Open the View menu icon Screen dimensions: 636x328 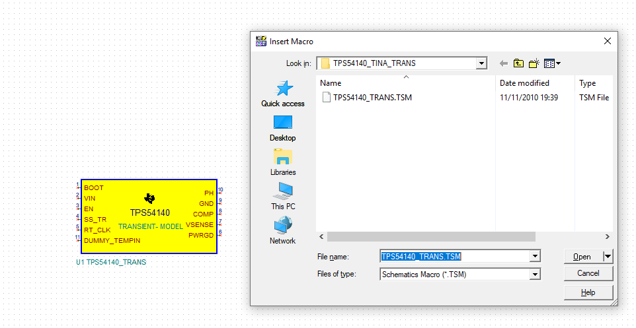coord(552,63)
